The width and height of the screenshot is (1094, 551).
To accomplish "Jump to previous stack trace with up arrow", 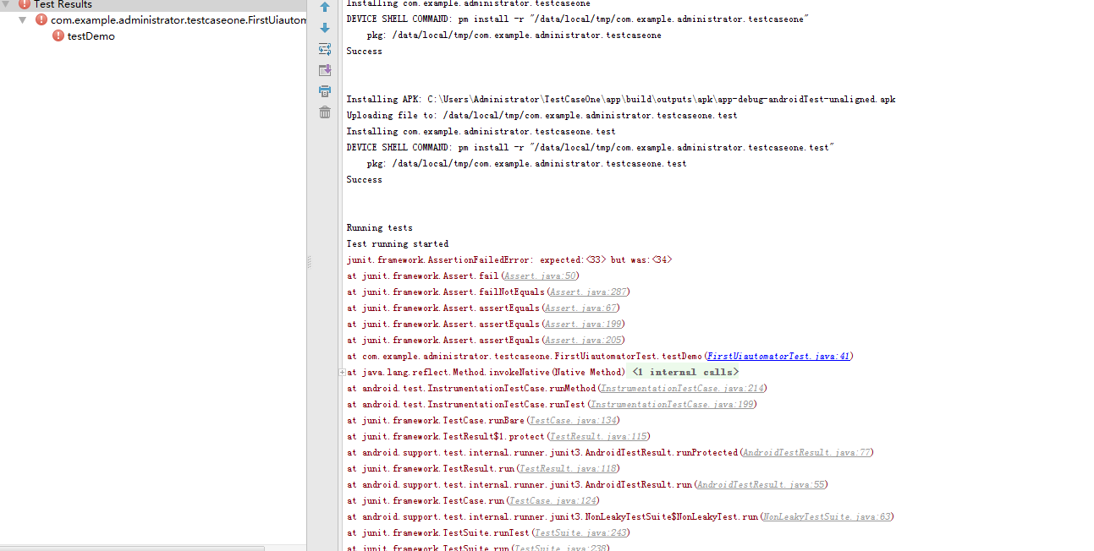I will coord(325,7).
